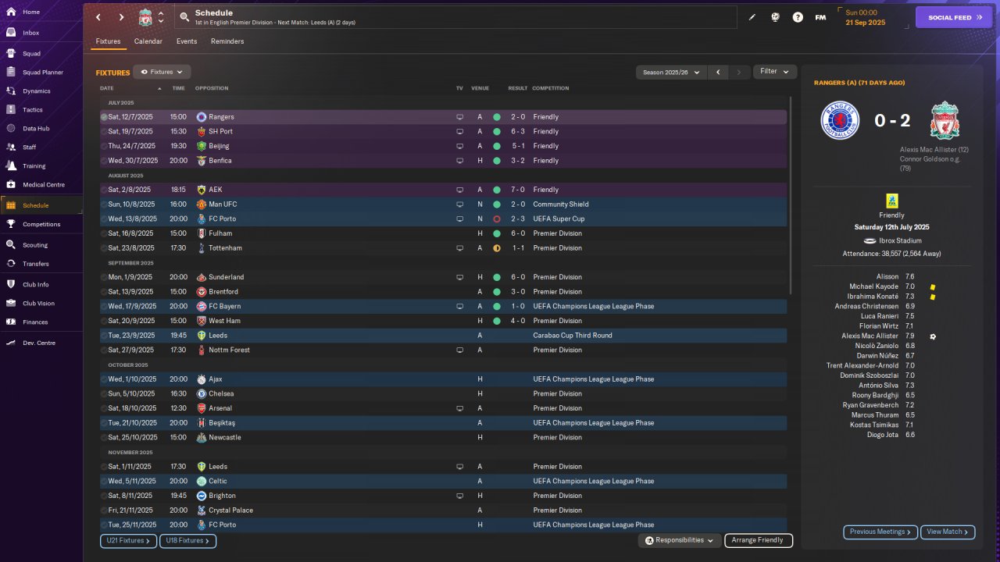
Task: Select the Leeds Carabao Cup Third Round fixture
Action: click(x=443, y=336)
